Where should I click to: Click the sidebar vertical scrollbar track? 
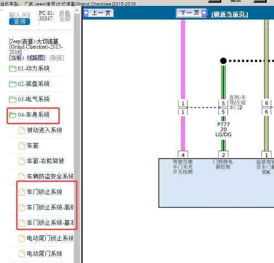coord(77,138)
